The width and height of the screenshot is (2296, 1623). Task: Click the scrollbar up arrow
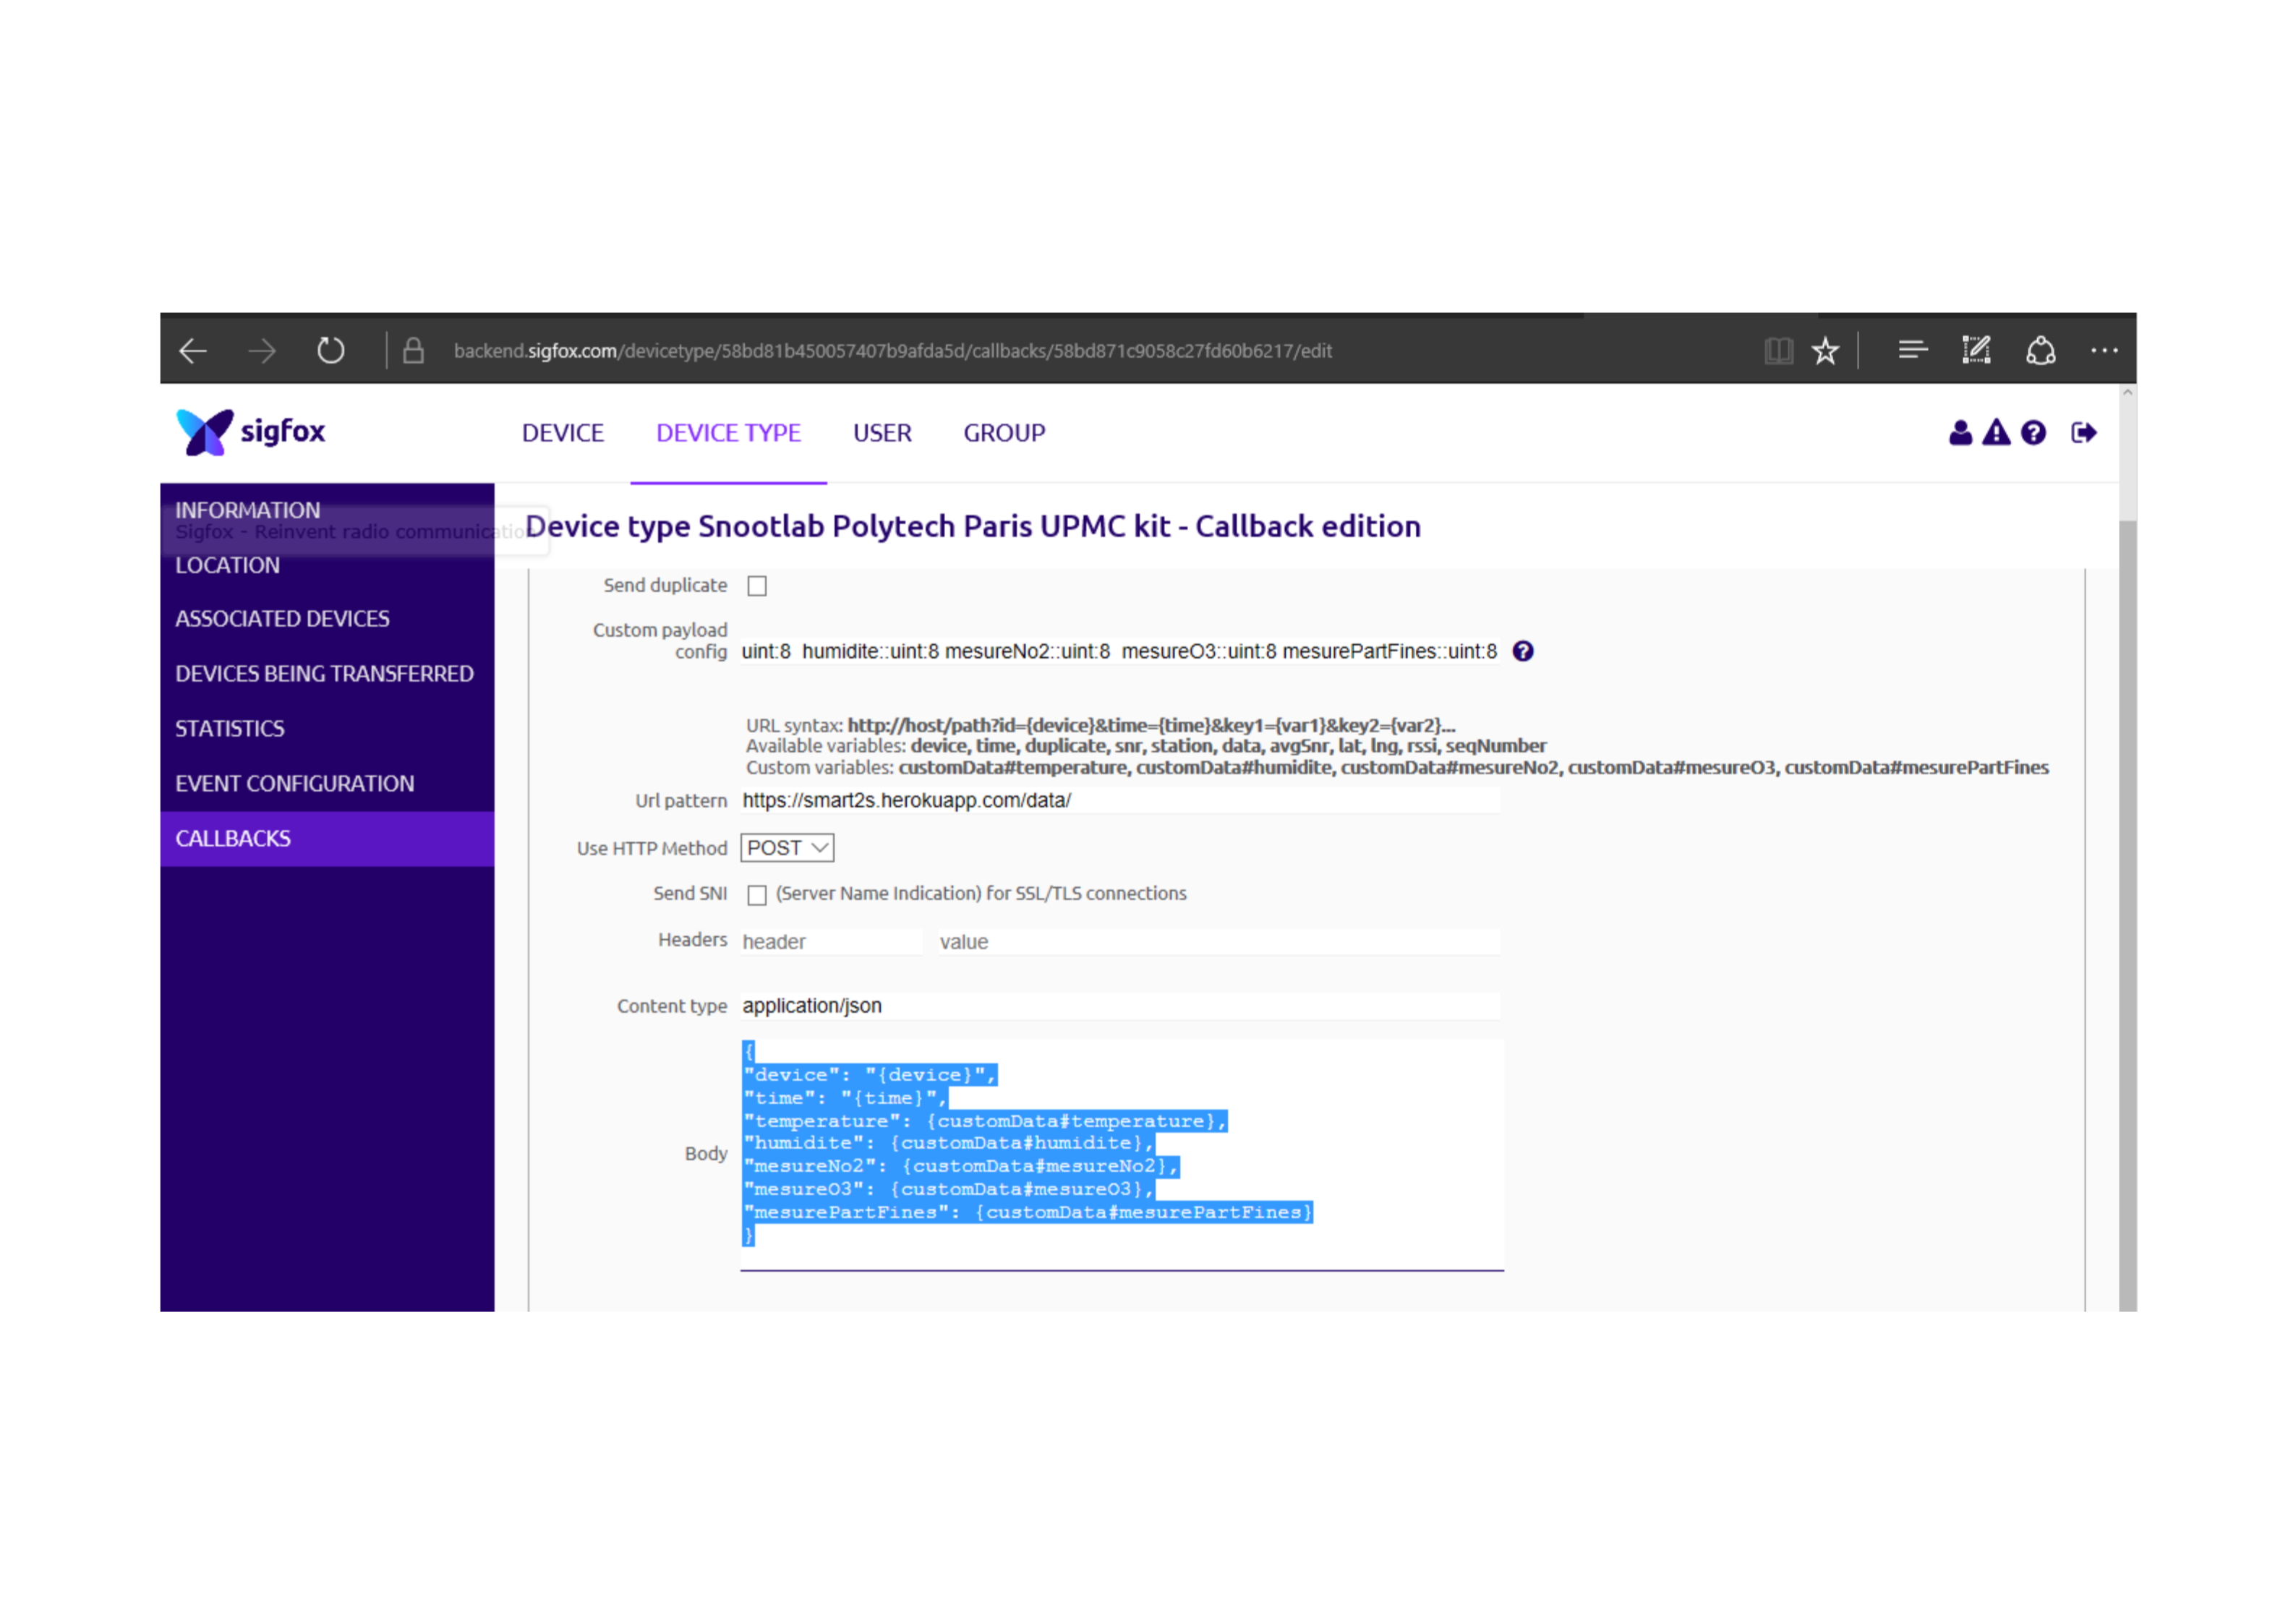point(2128,393)
